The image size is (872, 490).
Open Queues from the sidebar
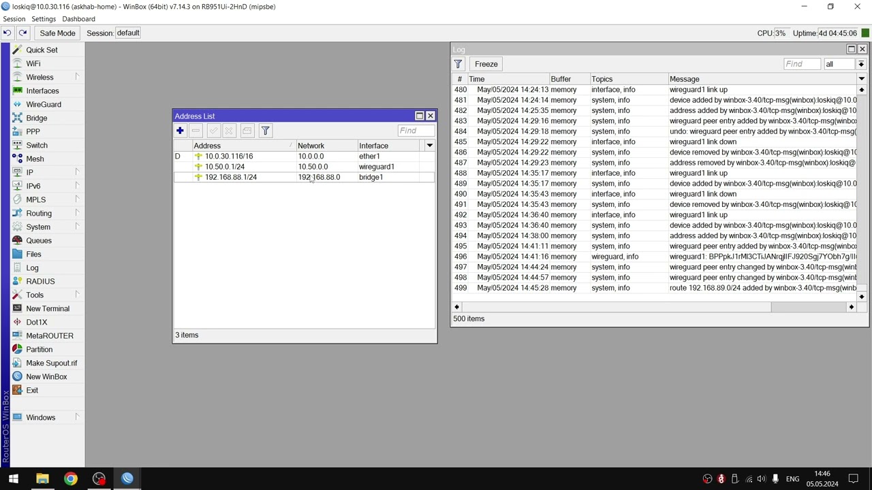pos(39,240)
